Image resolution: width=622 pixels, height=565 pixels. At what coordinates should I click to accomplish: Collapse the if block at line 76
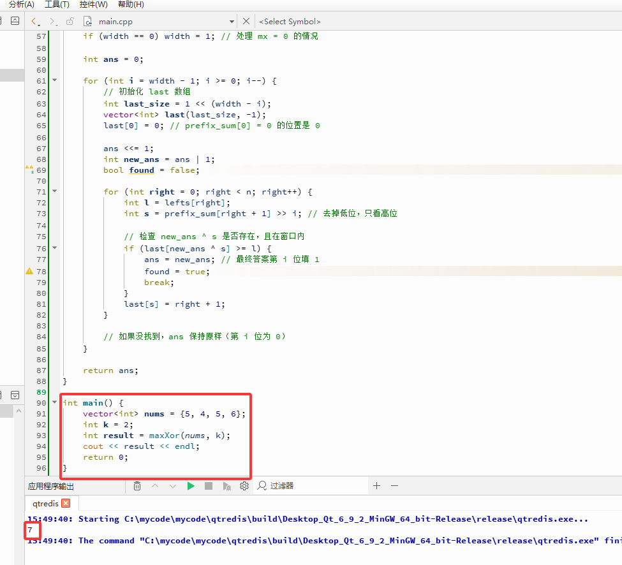pos(55,248)
